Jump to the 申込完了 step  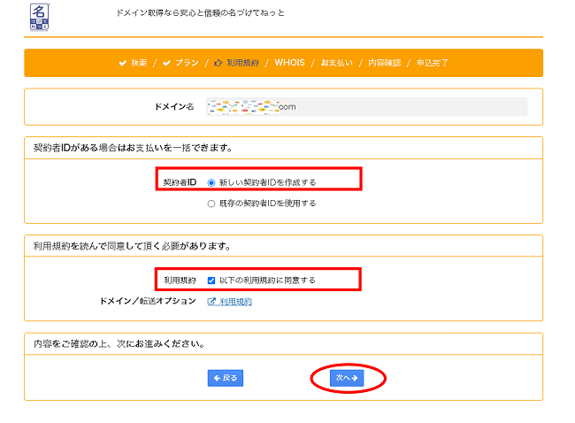tap(433, 63)
